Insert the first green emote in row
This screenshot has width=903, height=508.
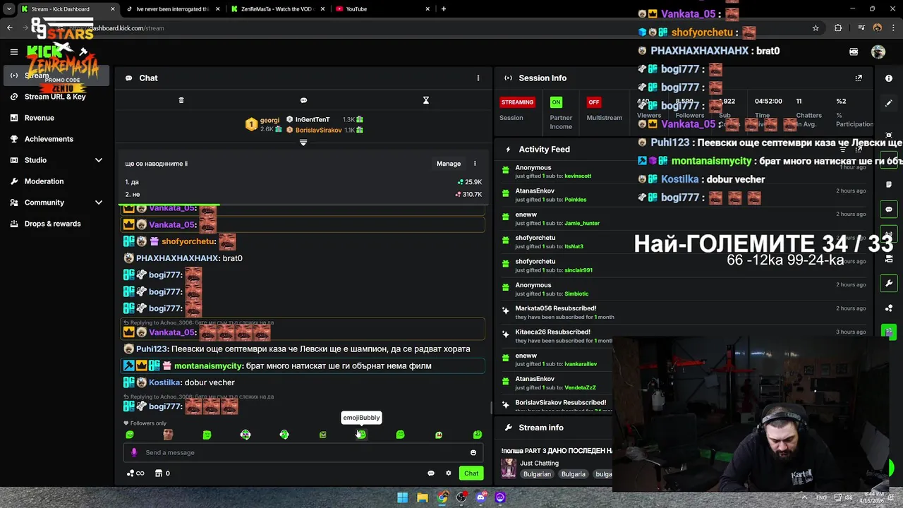click(129, 435)
